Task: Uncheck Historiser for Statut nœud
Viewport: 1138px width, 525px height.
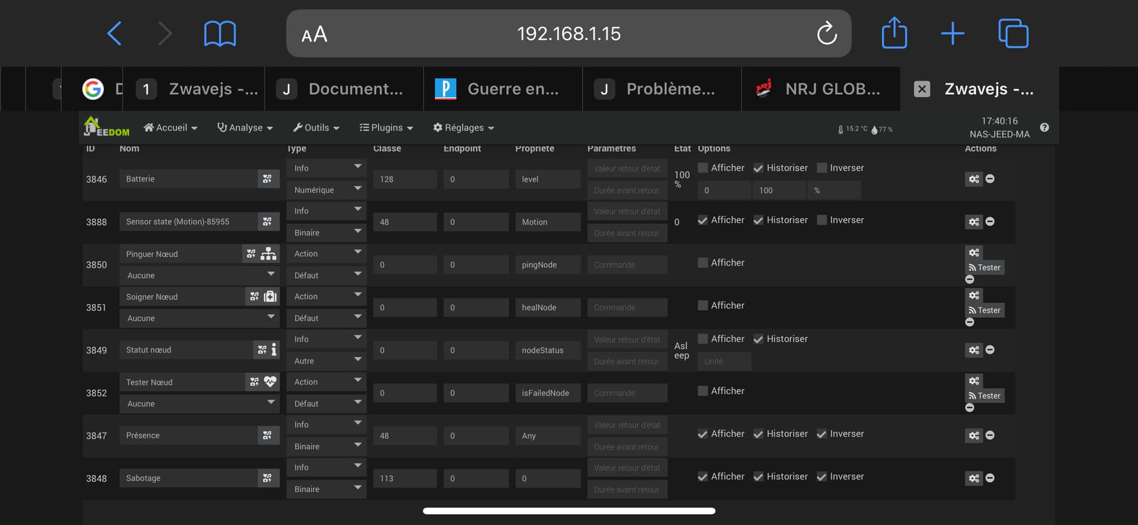Action: point(758,339)
